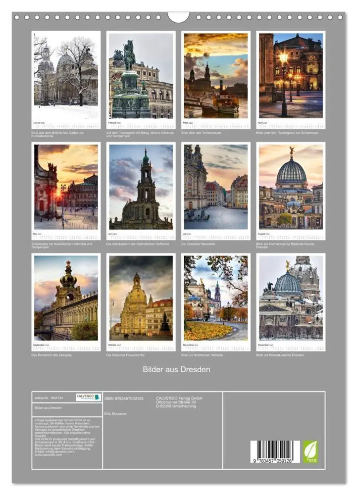Select the August glass dome thumbnail
Image resolution: width=357 pixels, height=495 pixels.
point(291,191)
